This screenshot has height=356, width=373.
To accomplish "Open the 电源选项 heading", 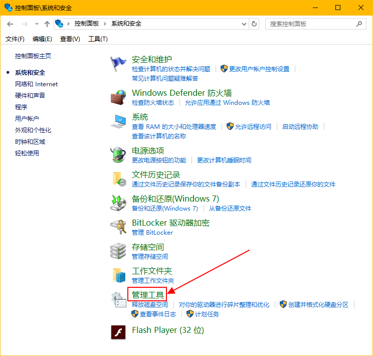I will point(148,150).
